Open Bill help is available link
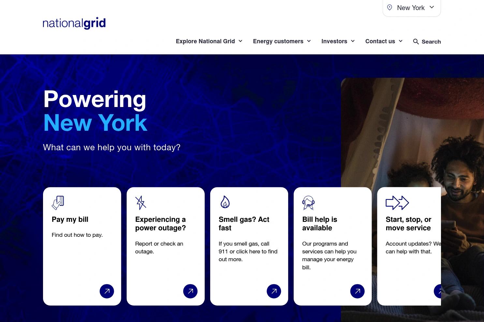Image resolution: width=484 pixels, height=322 pixels. tap(320, 224)
